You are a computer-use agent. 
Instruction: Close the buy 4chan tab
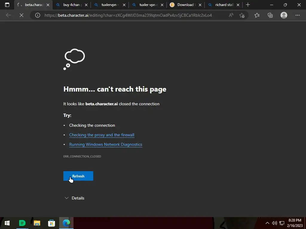[86, 5]
